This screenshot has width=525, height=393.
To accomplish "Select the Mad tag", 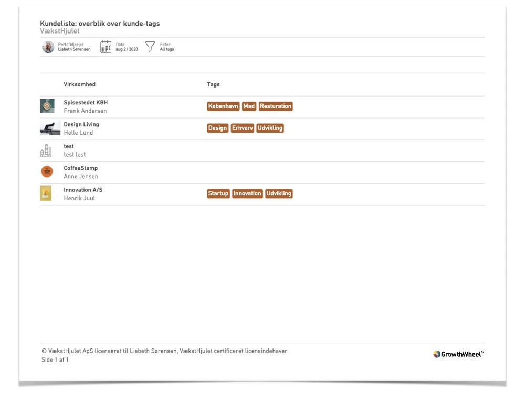I will click(x=249, y=106).
